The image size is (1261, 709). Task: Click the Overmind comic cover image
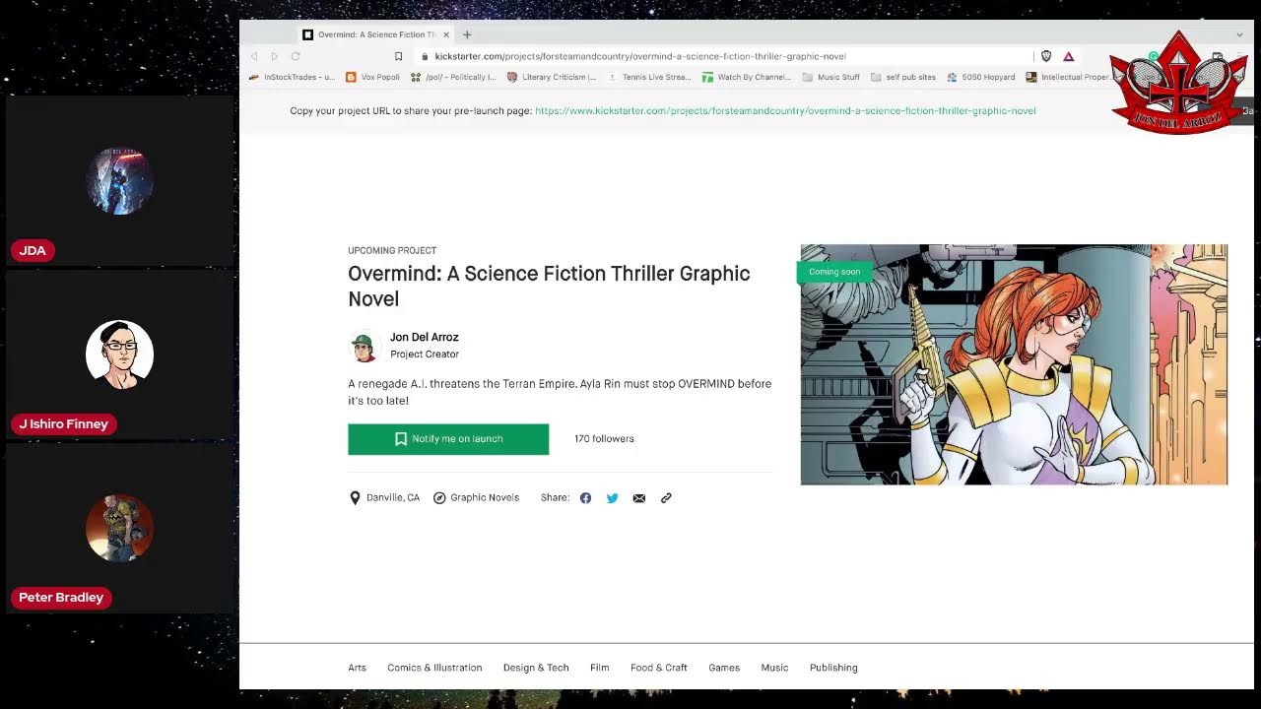click(1014, 364)
